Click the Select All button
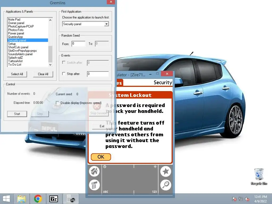This screenshot has height=204, width=272. point(17,74)
